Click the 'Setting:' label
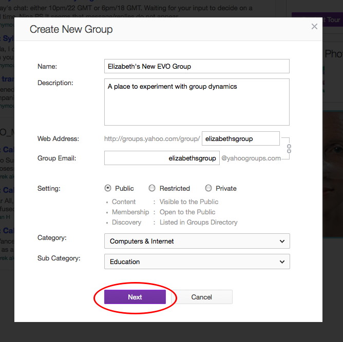The width and height of the screenshot is (343, 342). pyautogui.click(x=49, y=188)
